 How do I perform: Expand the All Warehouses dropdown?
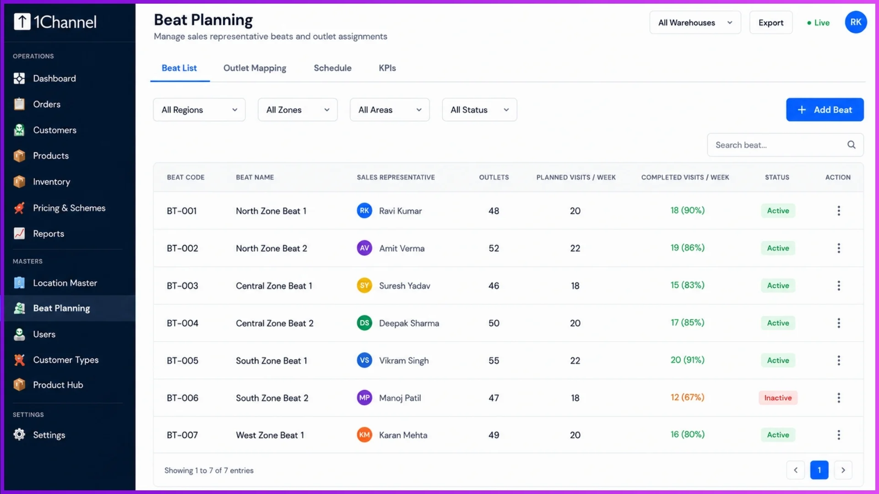695,22
